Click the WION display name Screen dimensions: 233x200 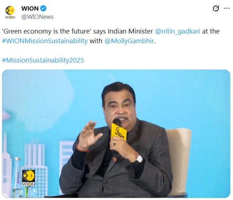(x=30, y=8)
